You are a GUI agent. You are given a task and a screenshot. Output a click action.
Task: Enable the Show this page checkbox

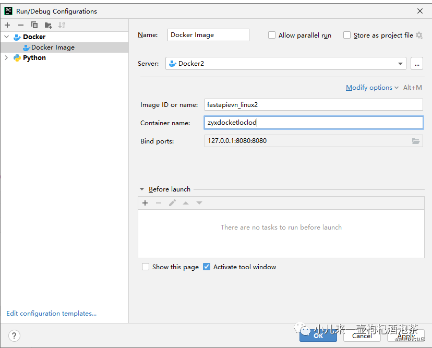click(x=146, y=267)
